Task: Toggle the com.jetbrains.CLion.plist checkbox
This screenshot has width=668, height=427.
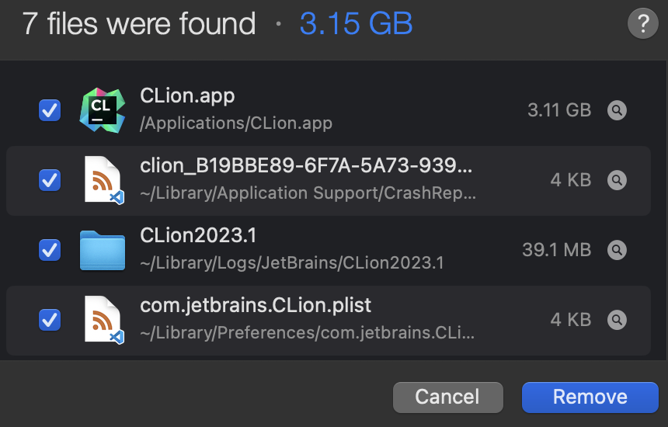Action: 50,320
